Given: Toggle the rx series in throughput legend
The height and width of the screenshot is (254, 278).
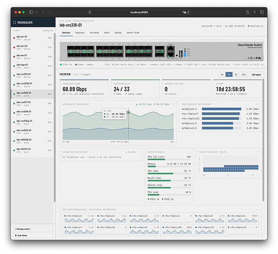Looking at the screenshot, I should (144, 104).
